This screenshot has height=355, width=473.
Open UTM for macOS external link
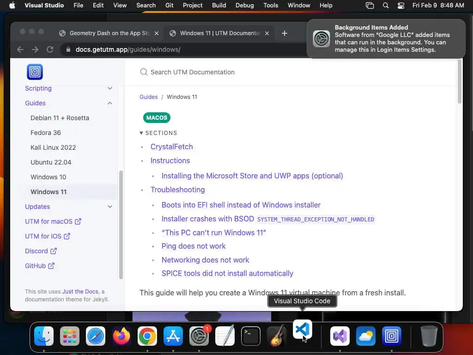53,221
